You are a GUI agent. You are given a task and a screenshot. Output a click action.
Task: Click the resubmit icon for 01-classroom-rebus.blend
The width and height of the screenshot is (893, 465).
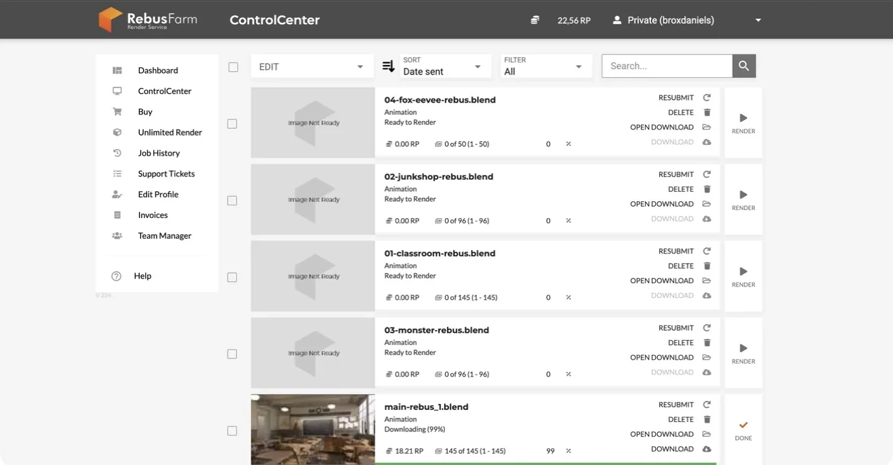(707, 251)
